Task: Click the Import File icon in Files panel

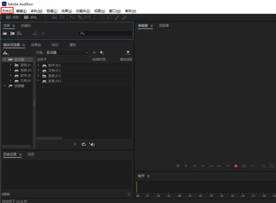Action: 12,34
